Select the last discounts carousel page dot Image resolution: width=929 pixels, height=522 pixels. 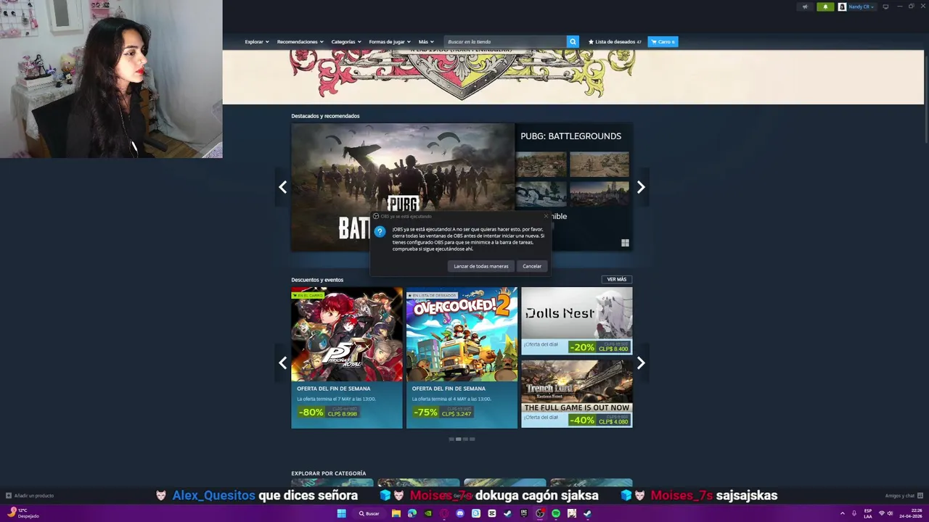click(472, 439)
